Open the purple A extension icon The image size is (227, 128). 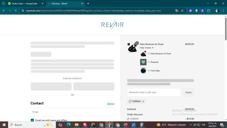tap(203, 11)
